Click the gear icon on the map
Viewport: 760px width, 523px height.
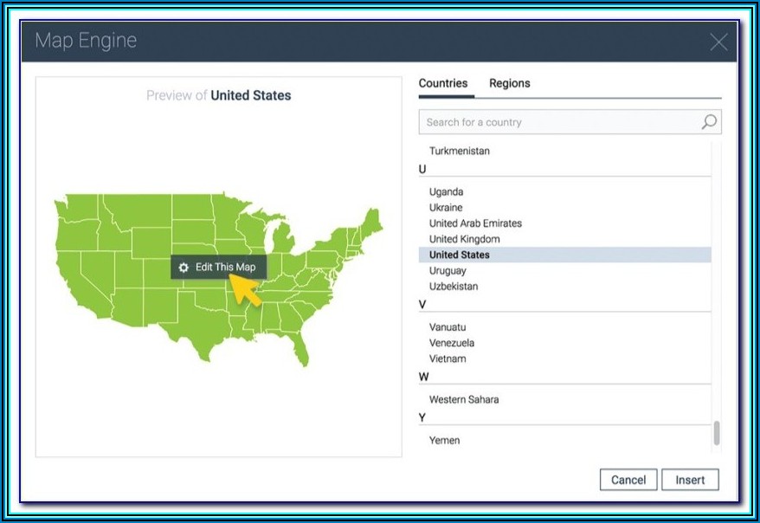pos(184,268)
